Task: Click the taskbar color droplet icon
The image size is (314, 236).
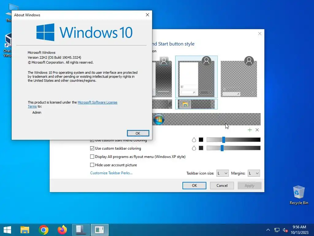Action: click(194, 148)
